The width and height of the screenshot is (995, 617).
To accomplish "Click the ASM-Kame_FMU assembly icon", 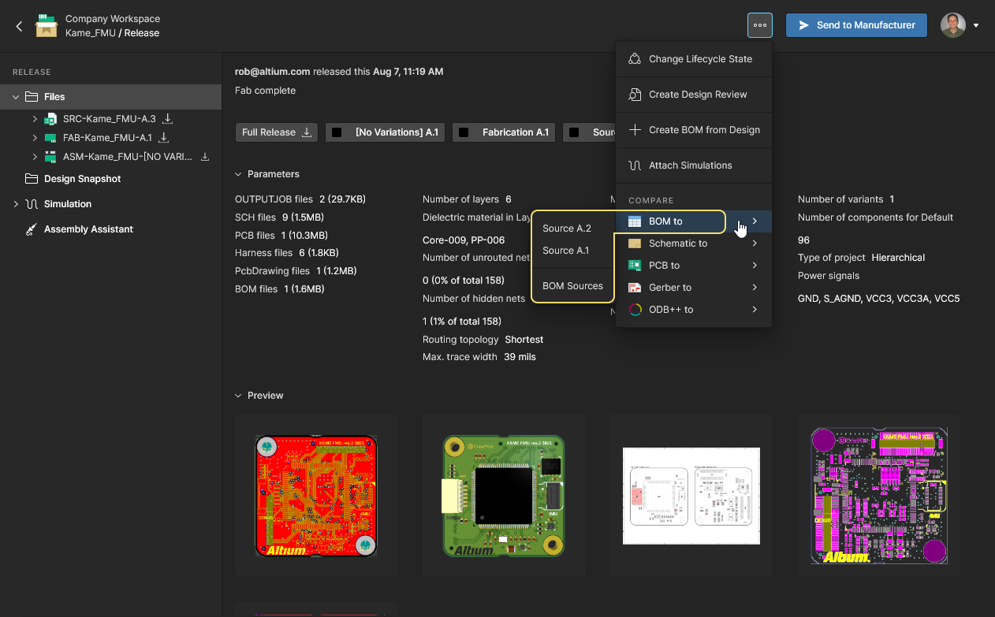I will pyautogui.click(x=50, y=157).
